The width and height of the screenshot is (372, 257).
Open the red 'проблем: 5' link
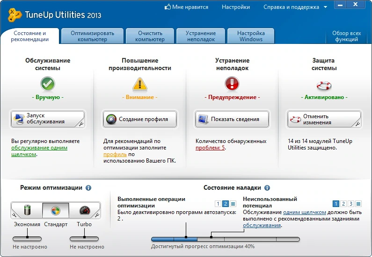click(210, 148)
